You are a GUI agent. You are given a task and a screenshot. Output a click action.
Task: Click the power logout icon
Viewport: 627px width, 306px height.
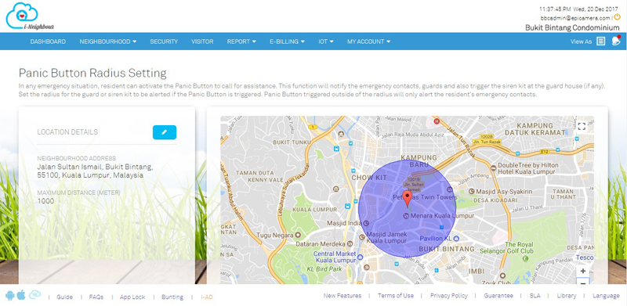(x=617, y=17)
